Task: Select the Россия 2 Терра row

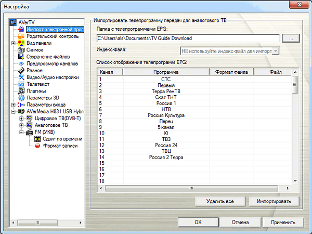Action: 194,157
